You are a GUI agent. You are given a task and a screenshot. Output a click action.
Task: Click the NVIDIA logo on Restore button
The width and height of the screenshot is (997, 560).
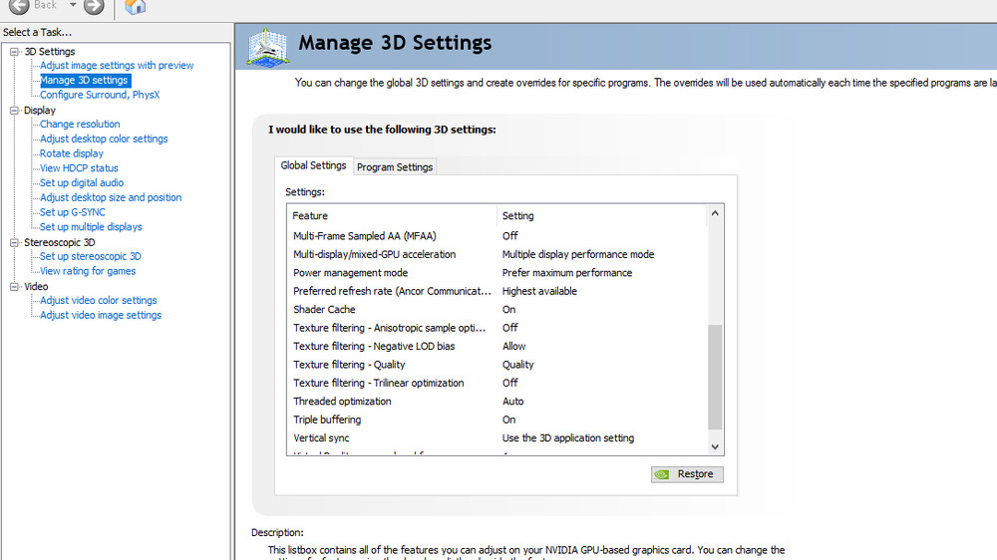tap(662, 474)
